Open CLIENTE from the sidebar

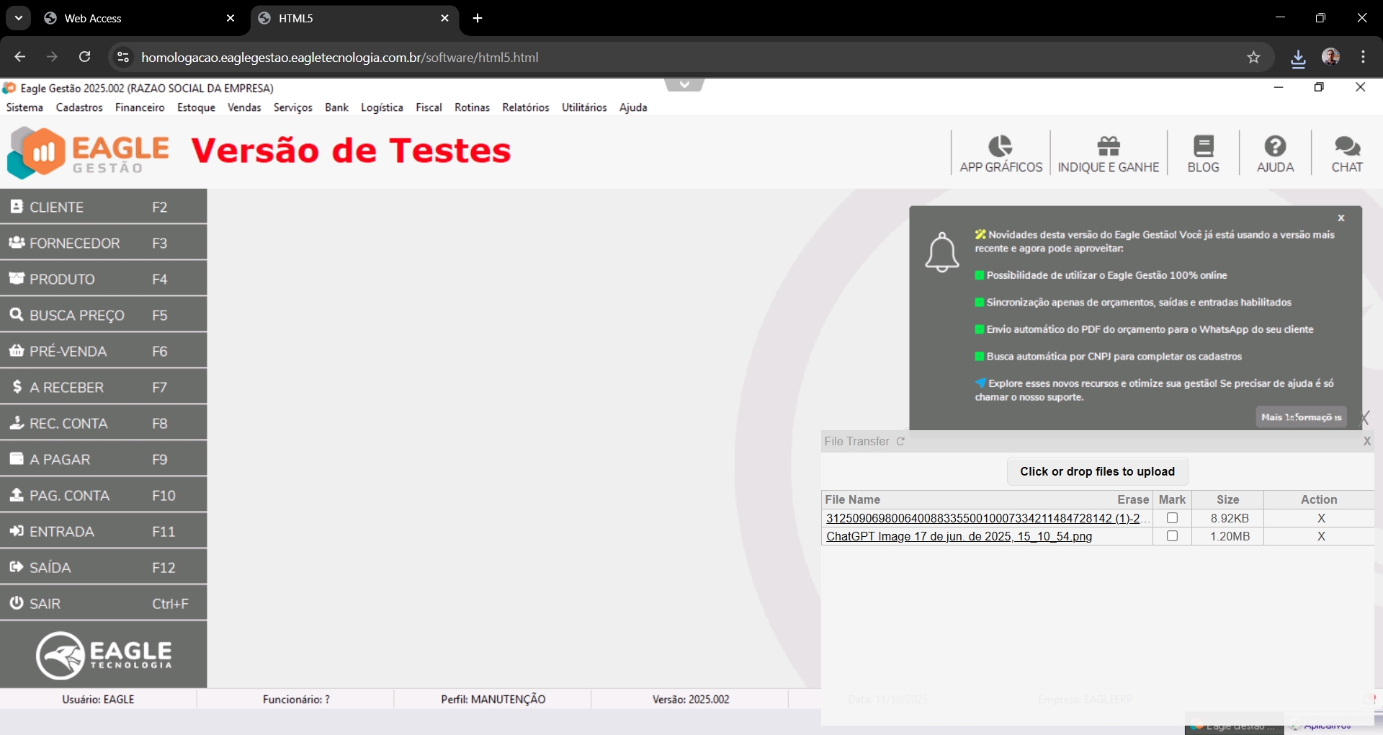(x=104, y=207)
